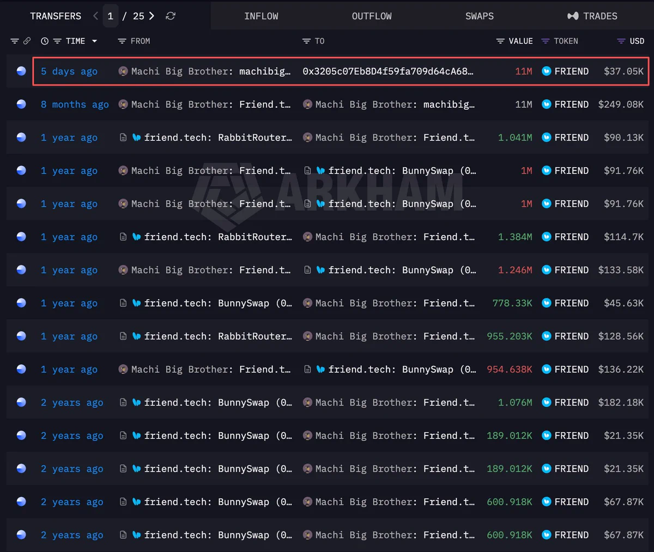Click the TRADES tab icon
This screenshot has width=654, height=552.
pos(573,16)
